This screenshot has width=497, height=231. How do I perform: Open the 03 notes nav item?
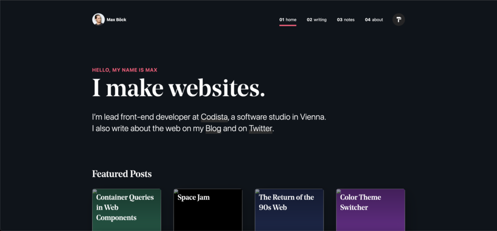coord(346,20)
